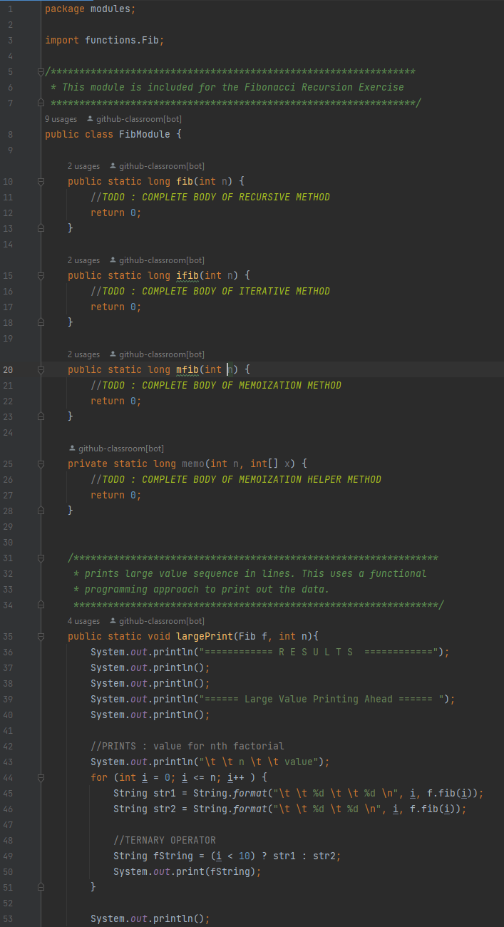Click the underlined mfib method name
The height and width of the screenshot is (927, 504).
tap(187, 369)
